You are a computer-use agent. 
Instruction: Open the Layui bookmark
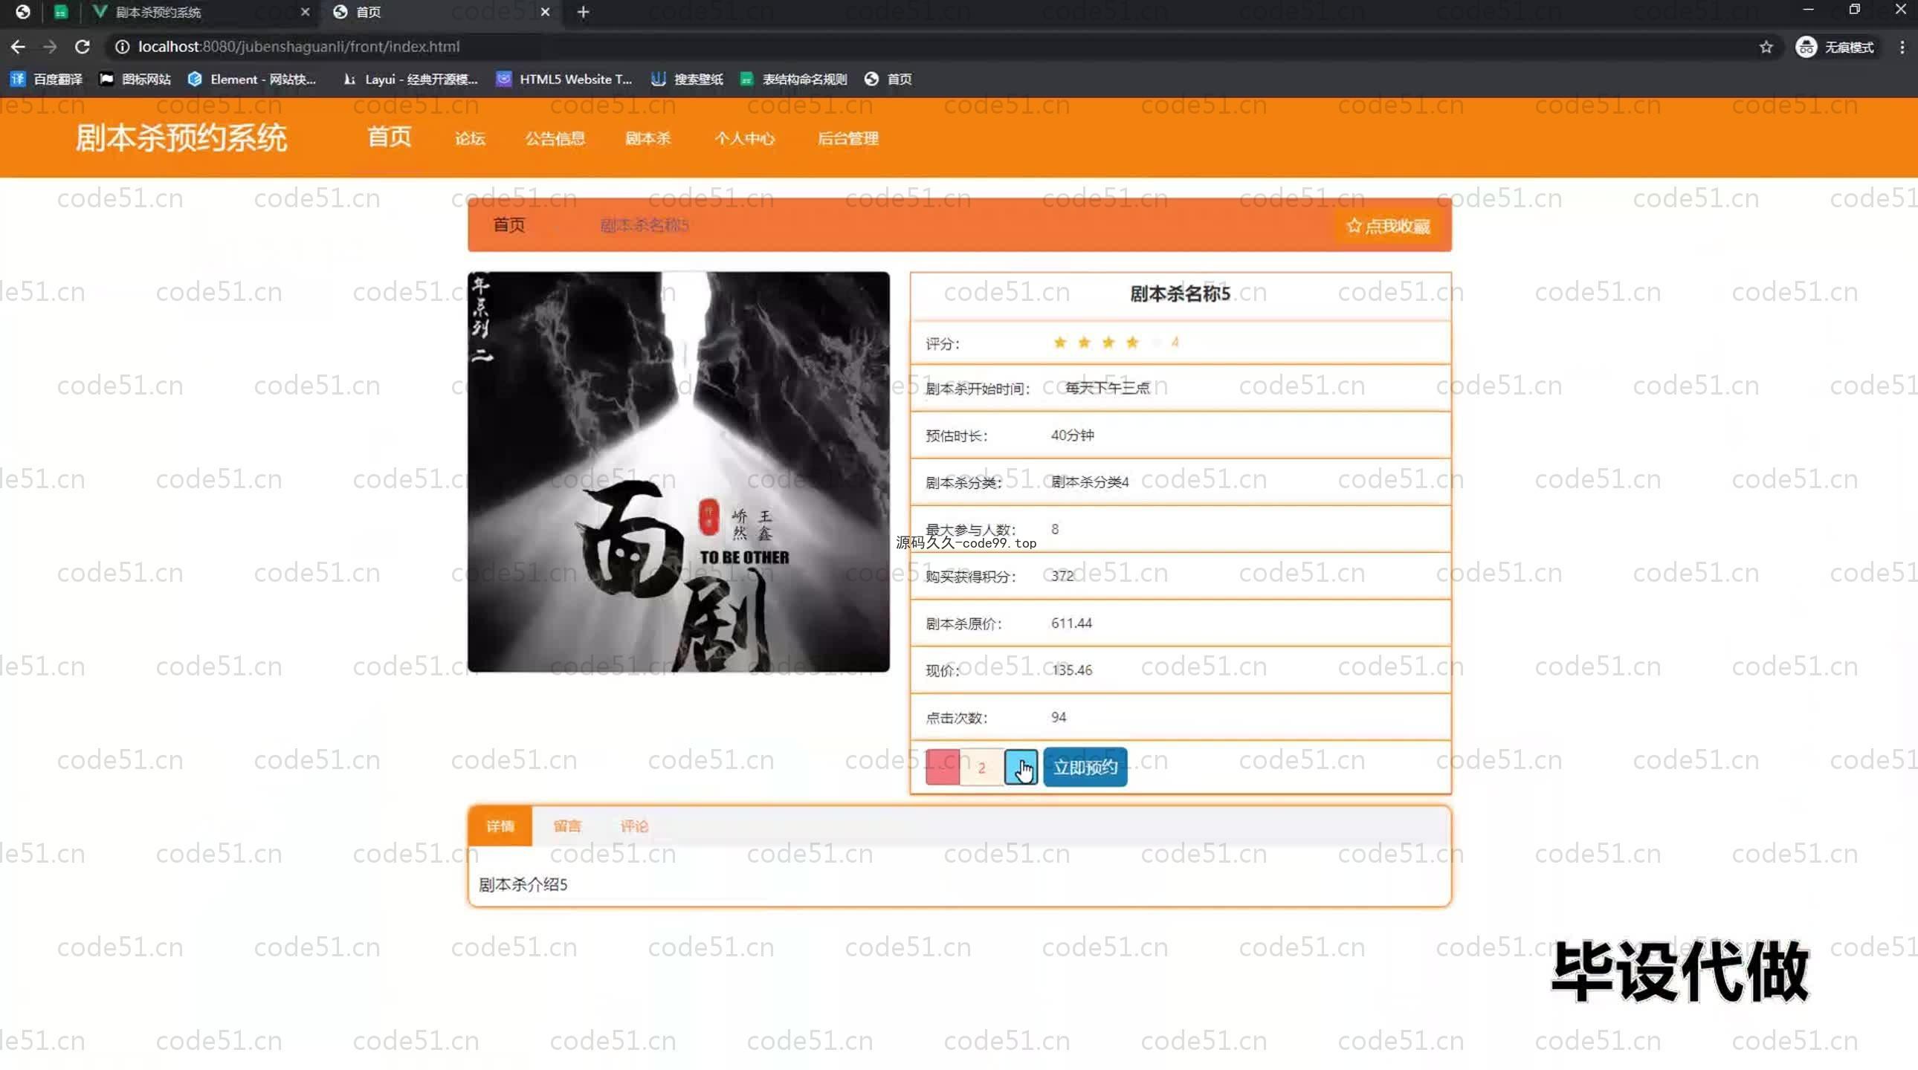410,79
